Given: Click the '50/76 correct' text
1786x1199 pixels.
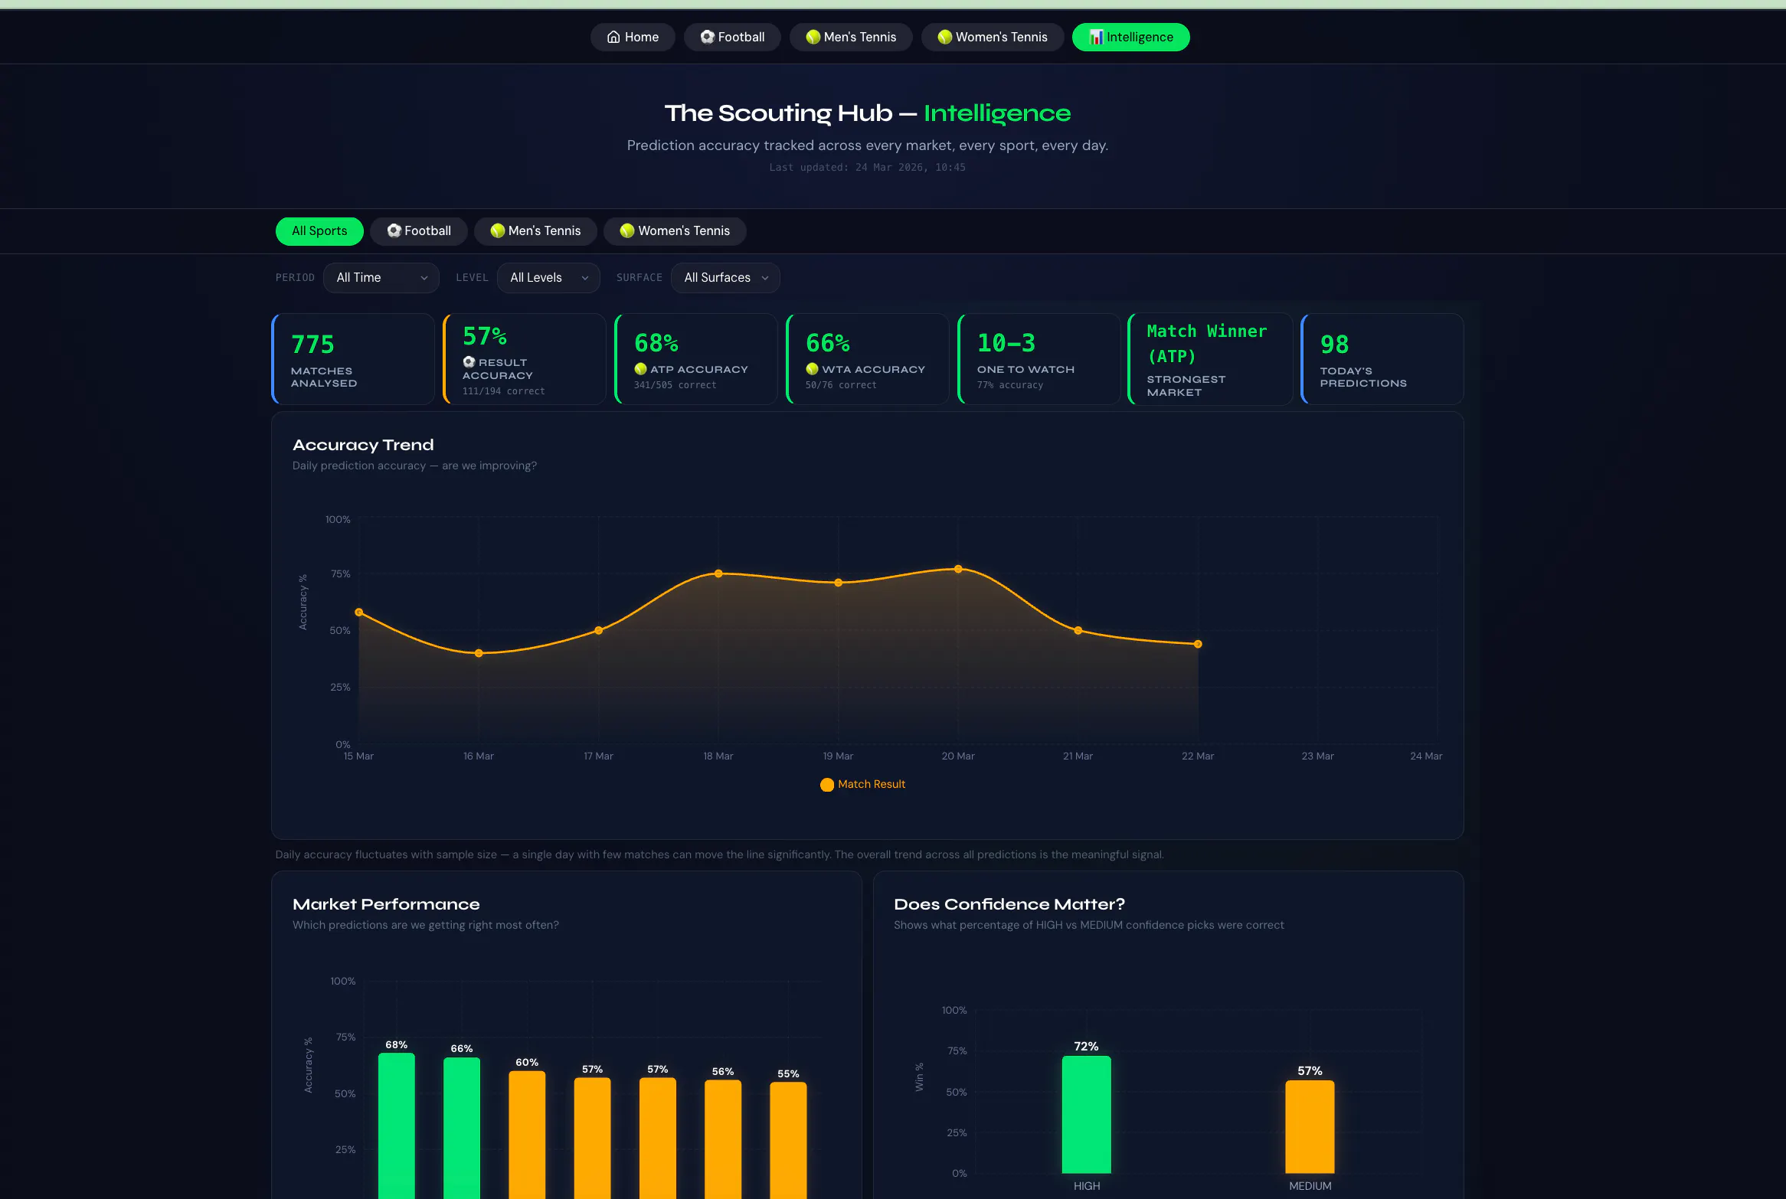Looking at the screenshot, I should [x=841, y=385].
